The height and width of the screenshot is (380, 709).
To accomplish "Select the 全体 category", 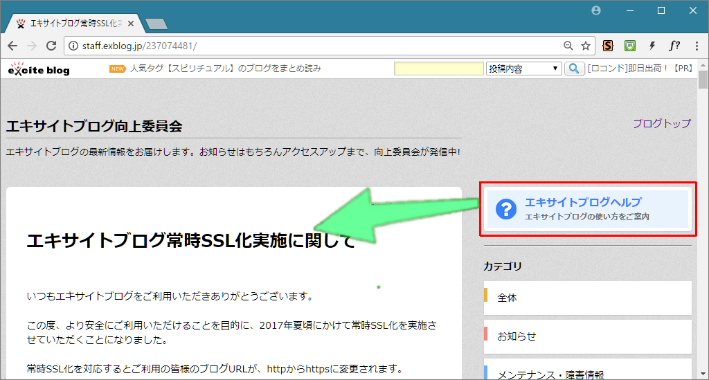I will 588,298.
